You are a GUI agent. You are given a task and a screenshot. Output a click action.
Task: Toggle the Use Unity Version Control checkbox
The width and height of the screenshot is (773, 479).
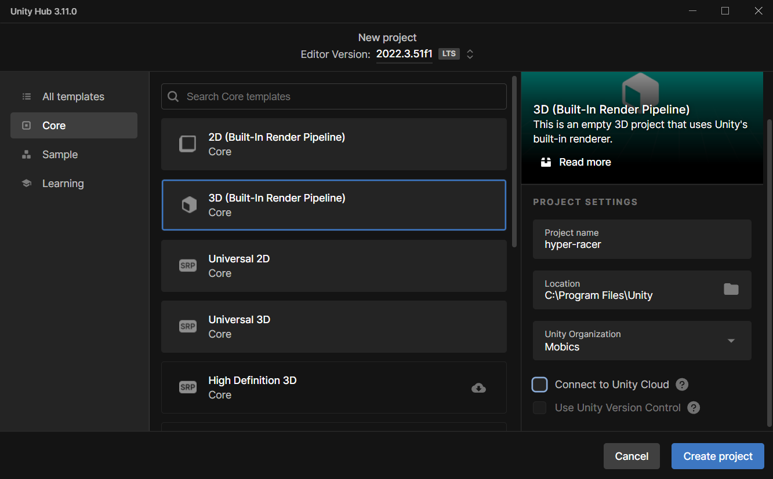[540, 408]
